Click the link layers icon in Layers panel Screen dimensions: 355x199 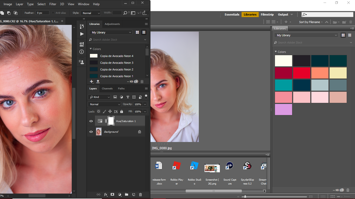[x=98, y=195]
